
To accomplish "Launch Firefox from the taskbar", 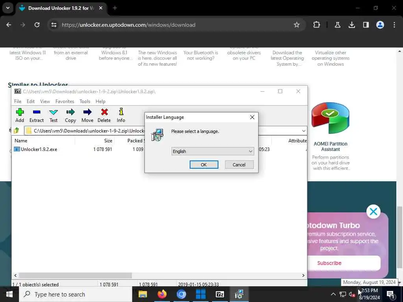I will pyautogui.click(x=162, y=294).
